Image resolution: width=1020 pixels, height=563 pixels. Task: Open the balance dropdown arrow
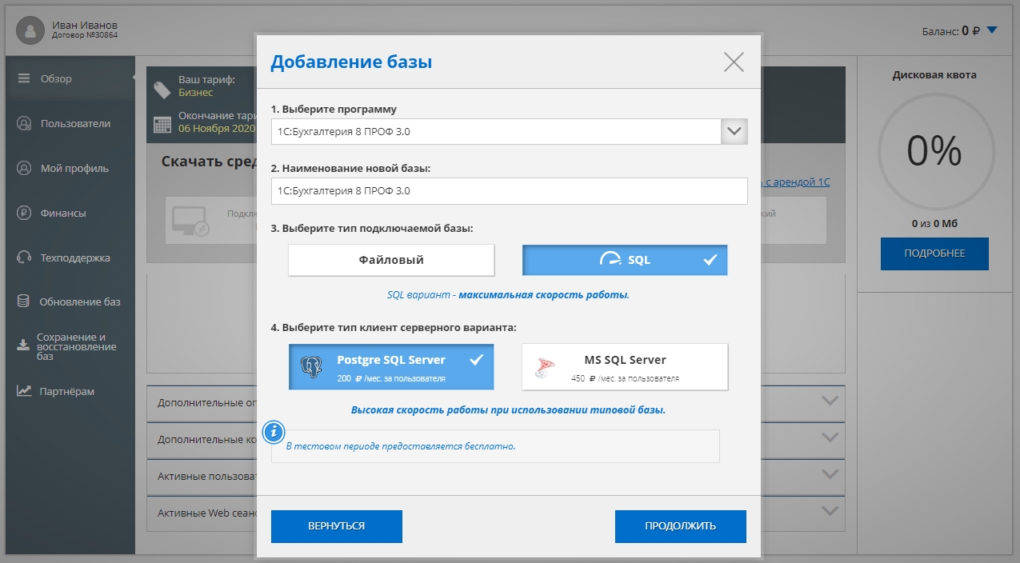click(x=992, y=31)
